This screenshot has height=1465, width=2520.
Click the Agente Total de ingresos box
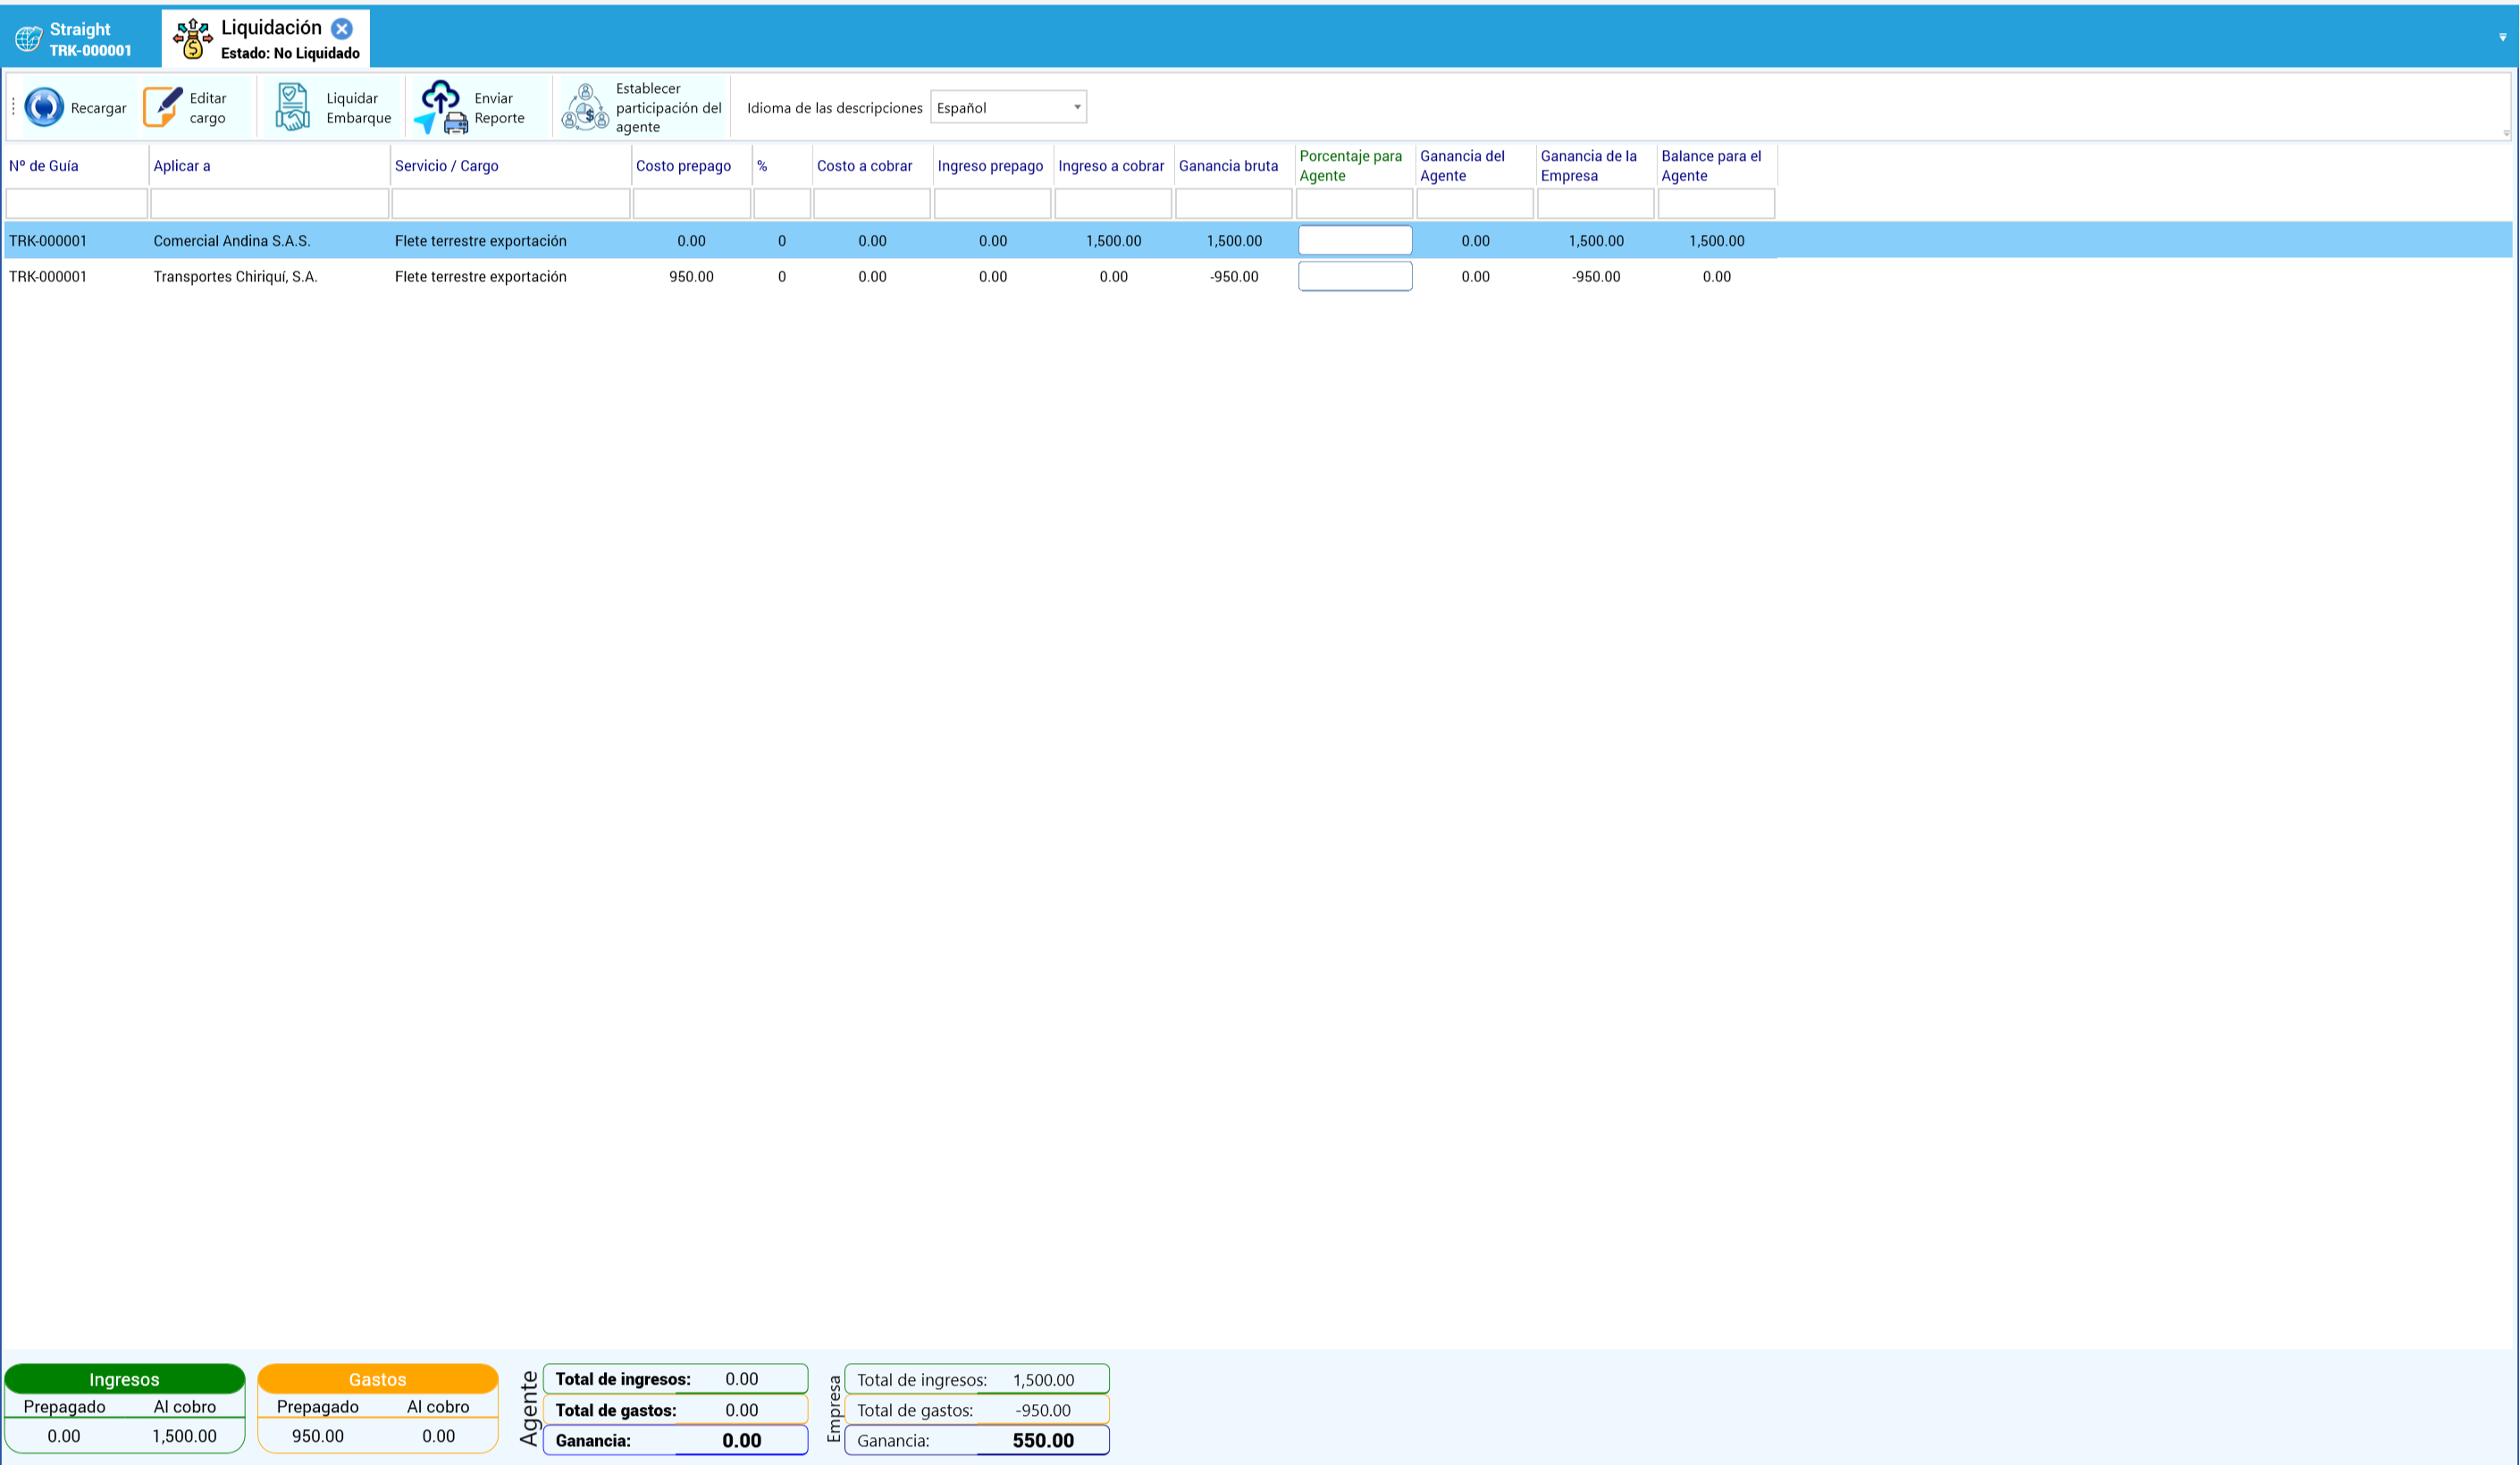coord(675,1379)
